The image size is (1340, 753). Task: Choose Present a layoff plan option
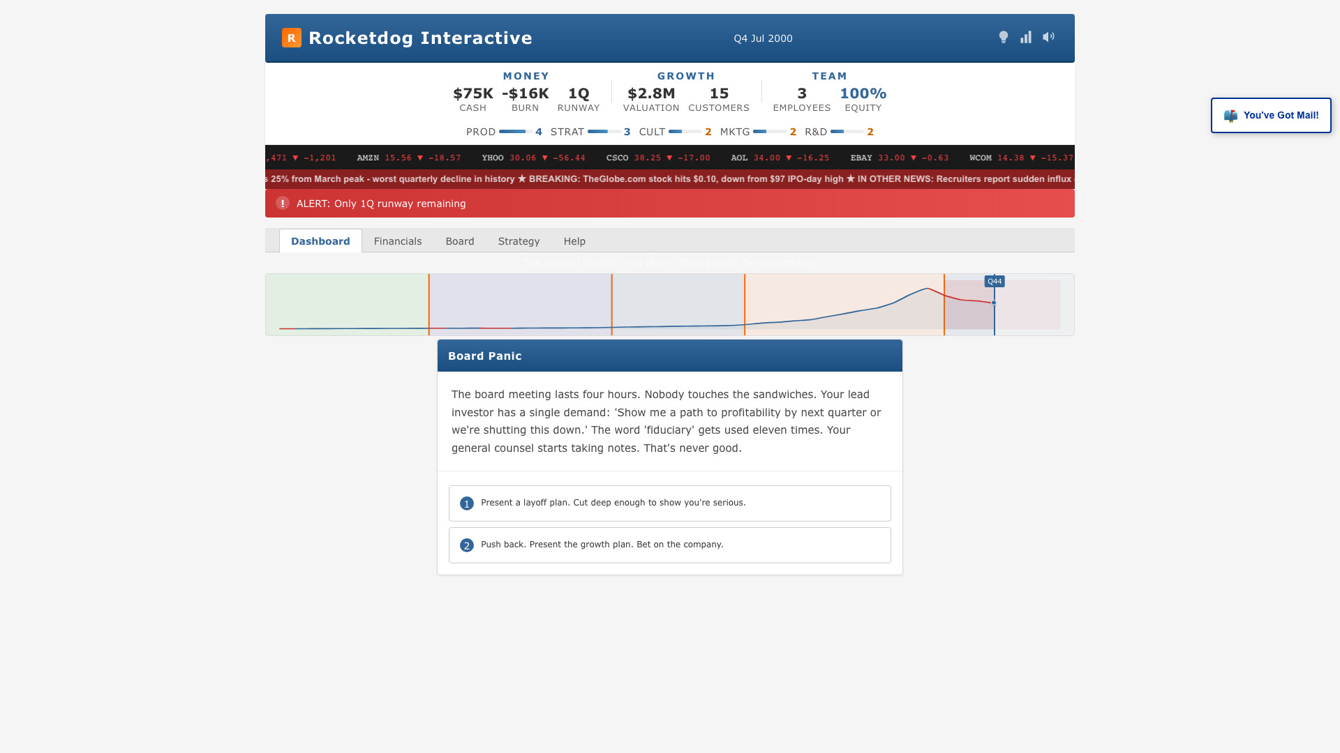pyautogui.click(x=669, y=503)
